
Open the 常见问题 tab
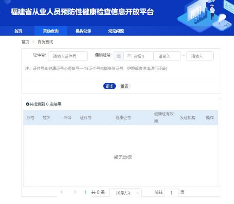(x=116, y=31)
